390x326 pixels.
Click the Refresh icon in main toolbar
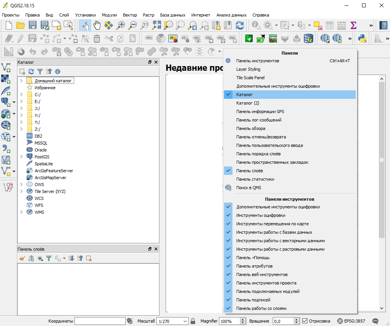[240, 25]
